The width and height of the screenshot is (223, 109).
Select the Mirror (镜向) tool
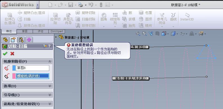pyautogui.click(x=145, y=25)
